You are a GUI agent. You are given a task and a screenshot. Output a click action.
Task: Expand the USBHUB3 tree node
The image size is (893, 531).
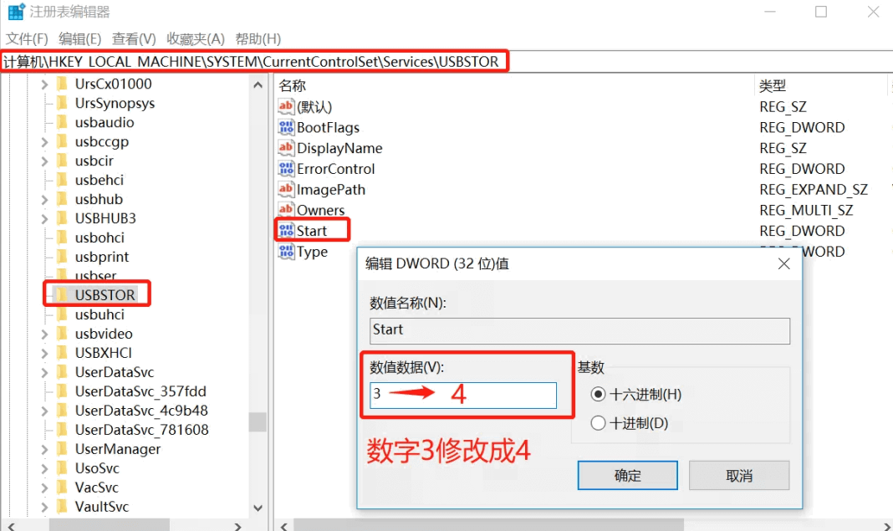point(44,218)
